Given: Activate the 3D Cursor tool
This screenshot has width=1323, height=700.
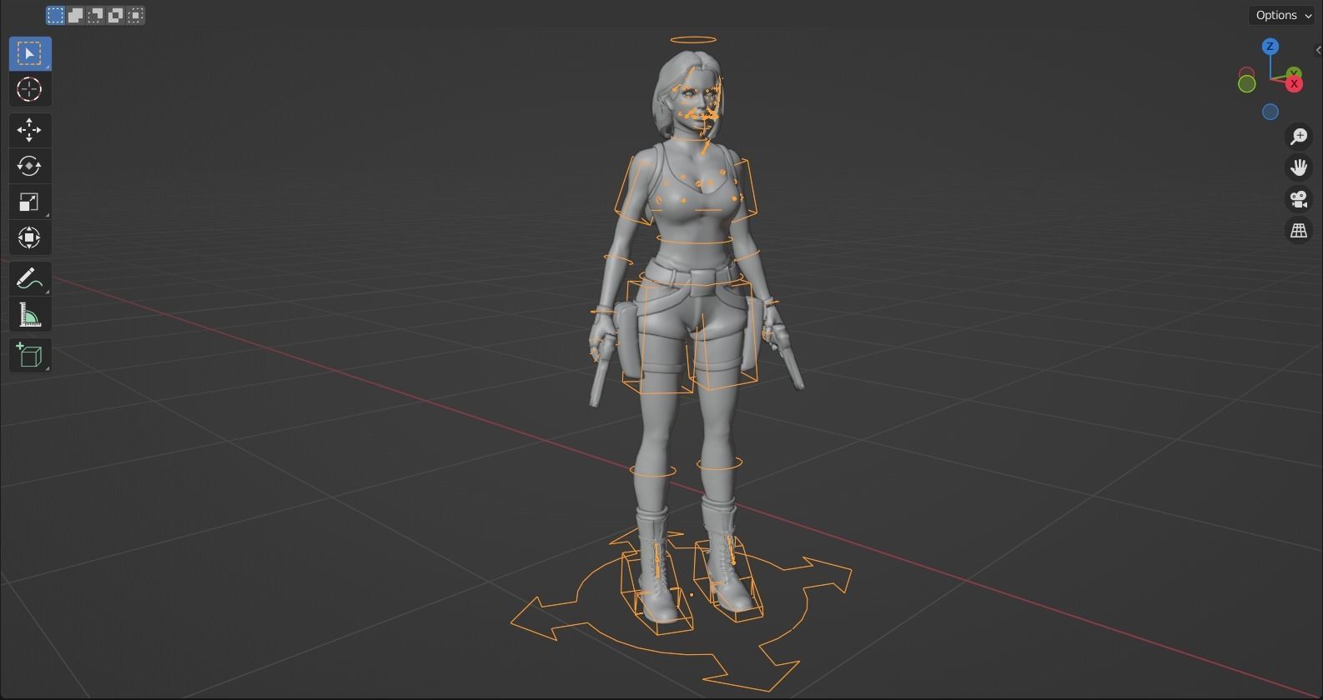Looking at the screenshot, I should [30, 89].
